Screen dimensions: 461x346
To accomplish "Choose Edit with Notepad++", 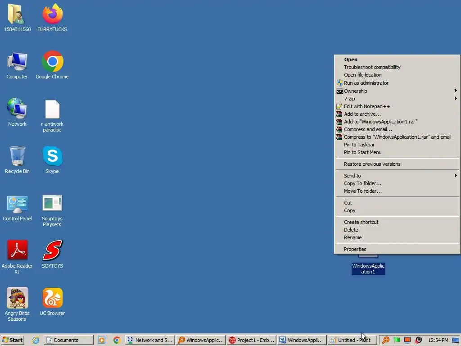I will pyautogui.click(x=398, y=106).
